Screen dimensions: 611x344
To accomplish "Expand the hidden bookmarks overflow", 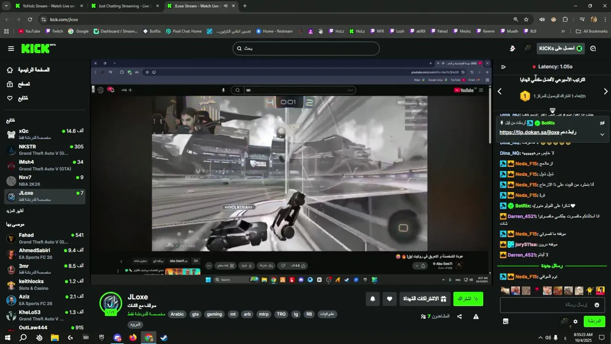I will tap(563, 31).
